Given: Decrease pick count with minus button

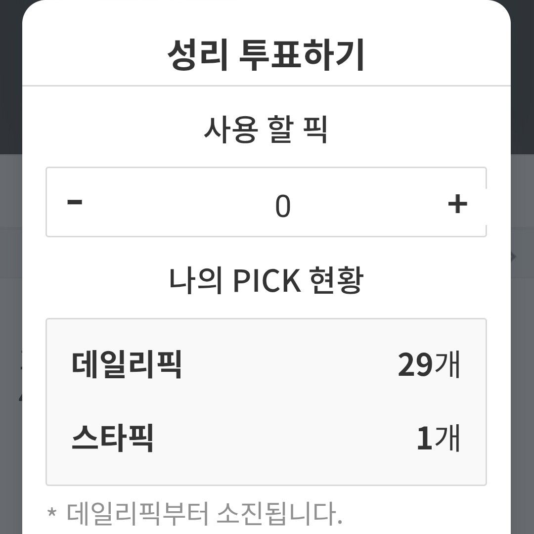Looking at the screenshot, I should [75, 202].
